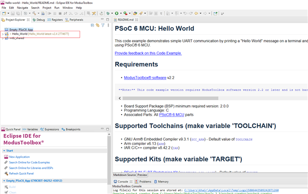Image resolution: width=308 pixels, height=194 pixels.
Task: Open Provide feedback on this Code Example link
Action: [149, 53]
